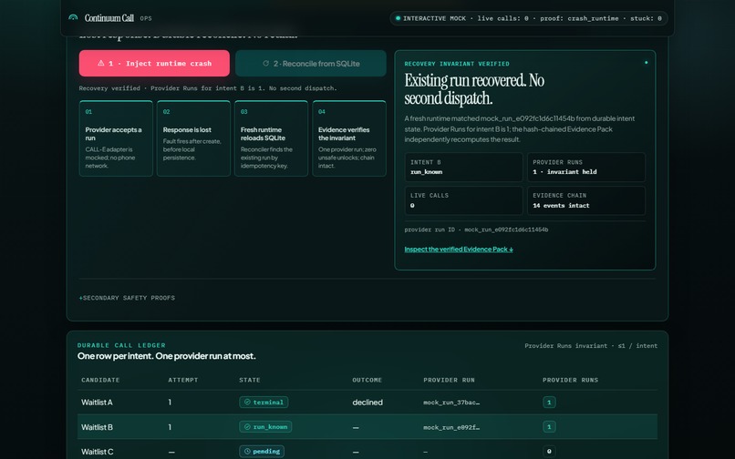Select step 01 Provider accepts a run card
This screenshot has width=735, height=459.
tap(116, 138)
